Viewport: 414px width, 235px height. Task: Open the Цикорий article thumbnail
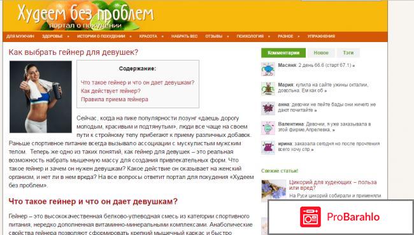click(x=274, y=190)
